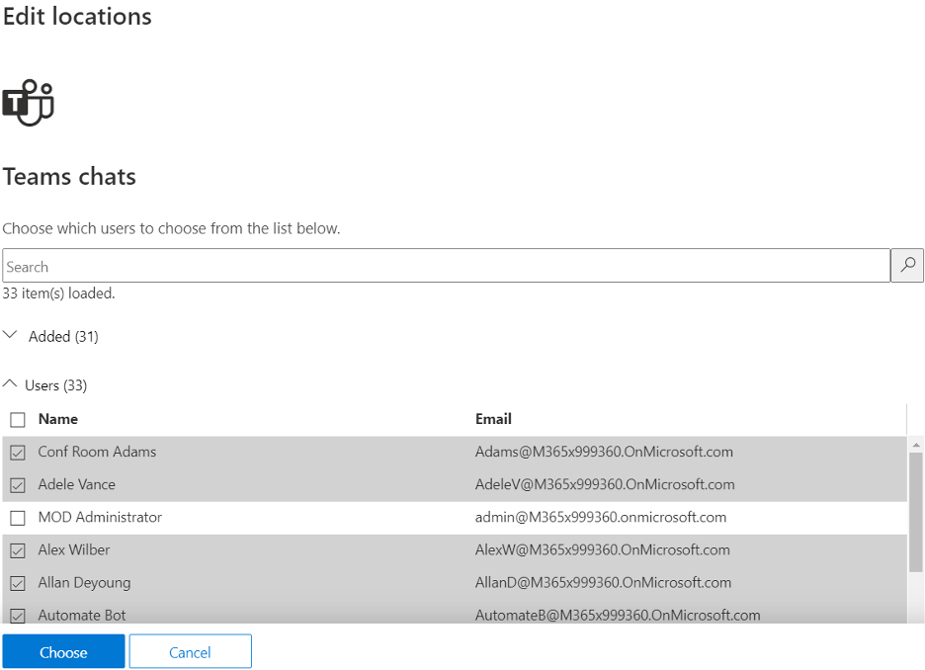Uncheck the Allan Deyoung checkbox
The width and height of the screenshot is (925, 670).
tap(18, 583)
